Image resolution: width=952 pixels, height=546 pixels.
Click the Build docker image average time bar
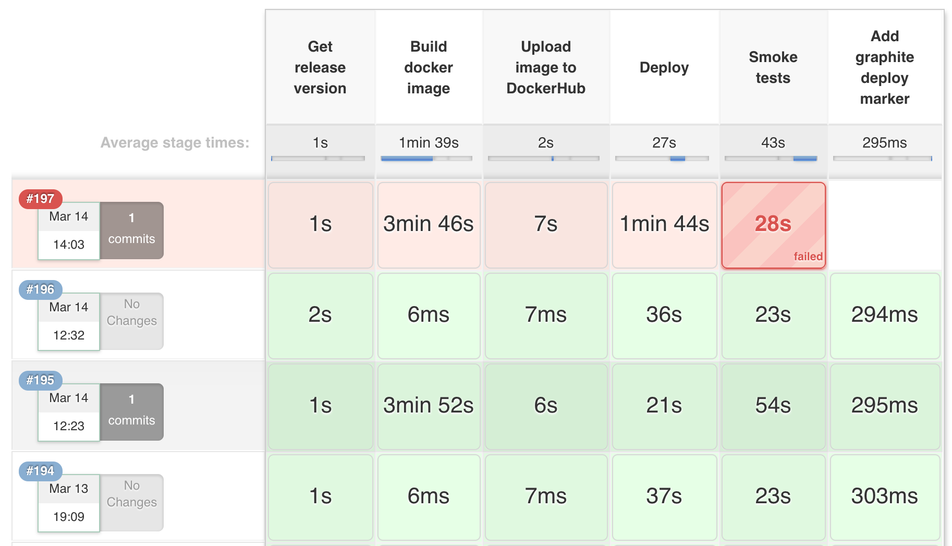[x=426, y=159]
